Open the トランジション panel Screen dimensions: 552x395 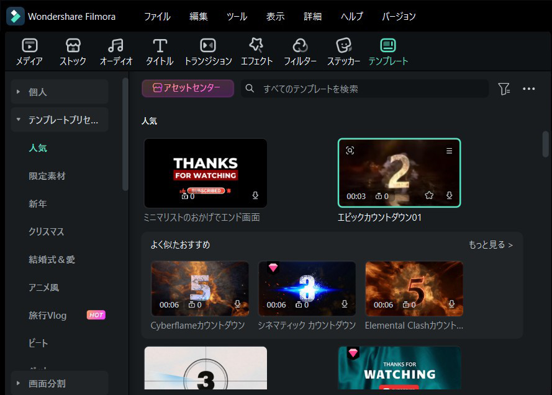tap(207, 51)
